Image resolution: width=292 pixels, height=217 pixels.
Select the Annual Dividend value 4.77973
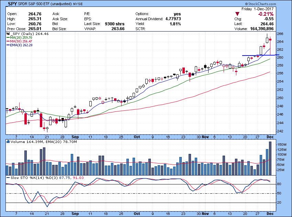[173, 19]
